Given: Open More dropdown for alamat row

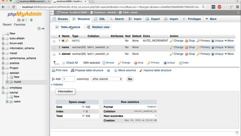Looking at the screenshot, I should point(229,54).
